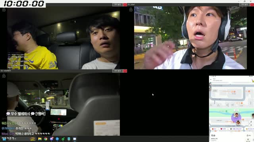Open the PIP view for the top-right stream

pyautogui.click(x=244, y=4)
